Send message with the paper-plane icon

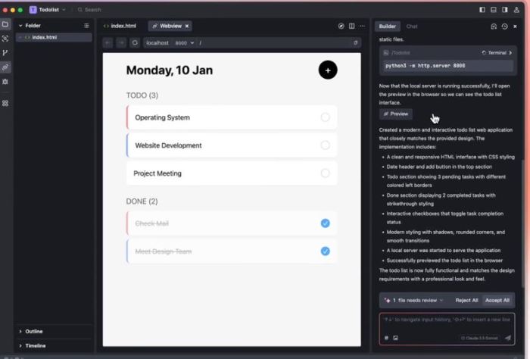point(508,338)
